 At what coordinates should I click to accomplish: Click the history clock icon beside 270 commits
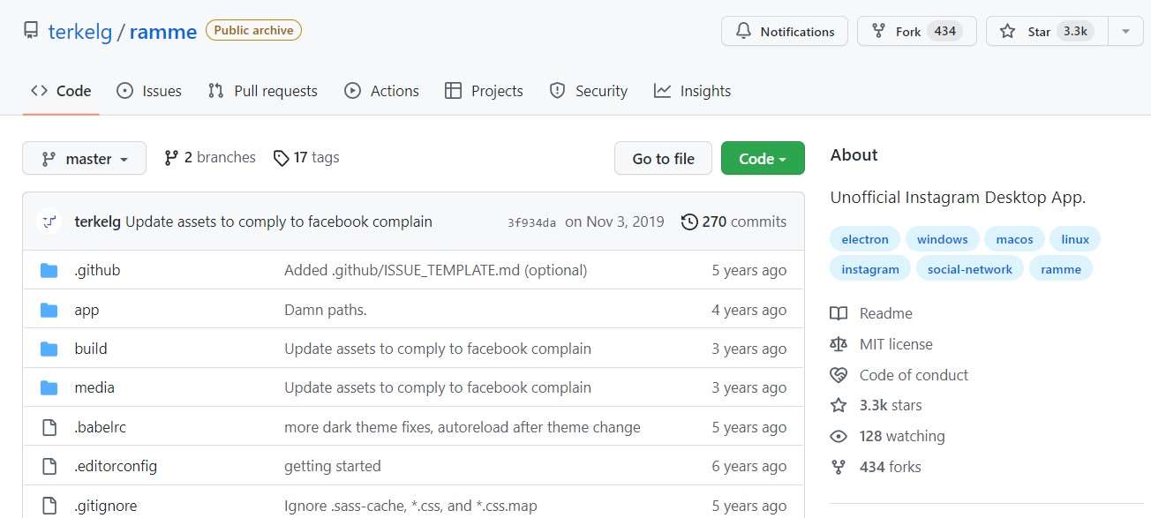click(x=689, y=221)
